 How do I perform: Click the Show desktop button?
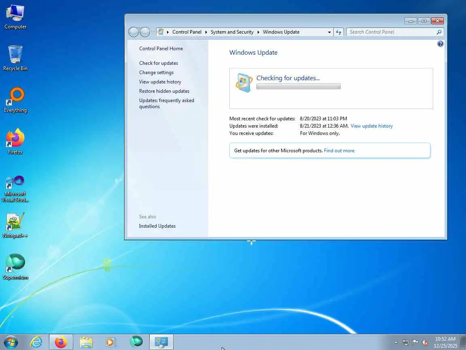point(463,342)
